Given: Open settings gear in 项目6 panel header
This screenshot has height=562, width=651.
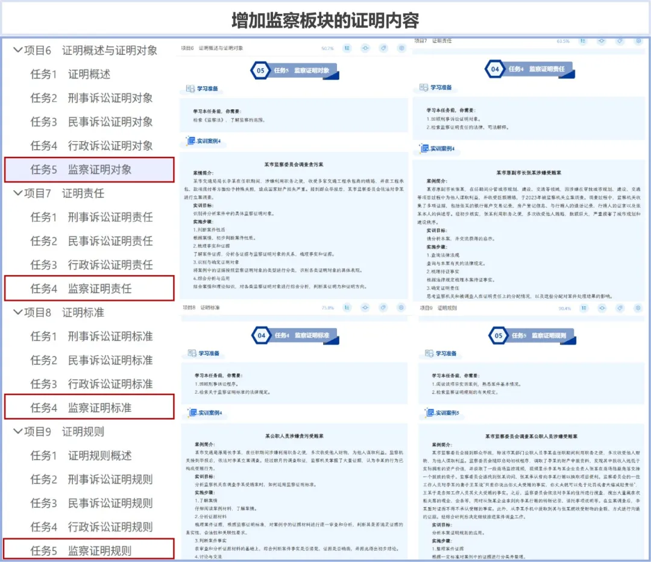Looking at the screenshot, I should coord(401,48).
